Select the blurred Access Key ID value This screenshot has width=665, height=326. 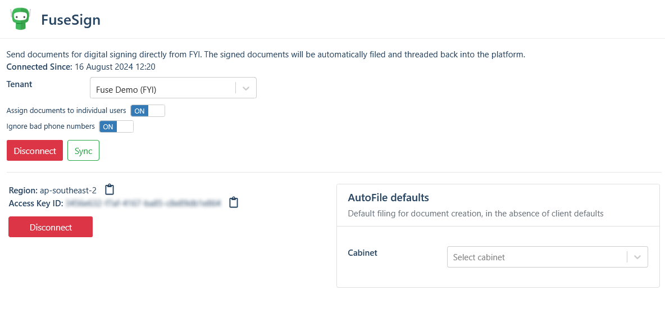143,202
